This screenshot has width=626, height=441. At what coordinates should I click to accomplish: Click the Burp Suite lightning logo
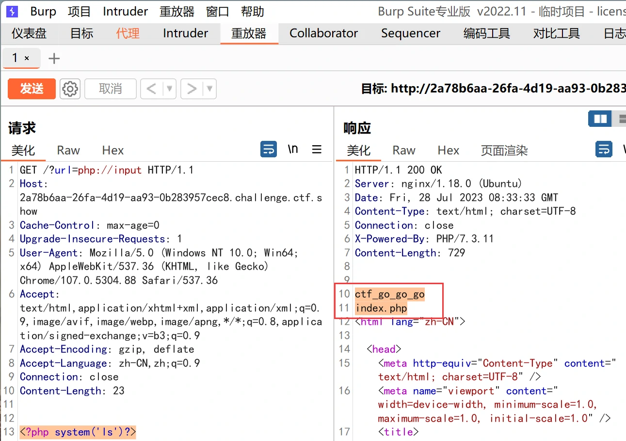click(12, 11)
